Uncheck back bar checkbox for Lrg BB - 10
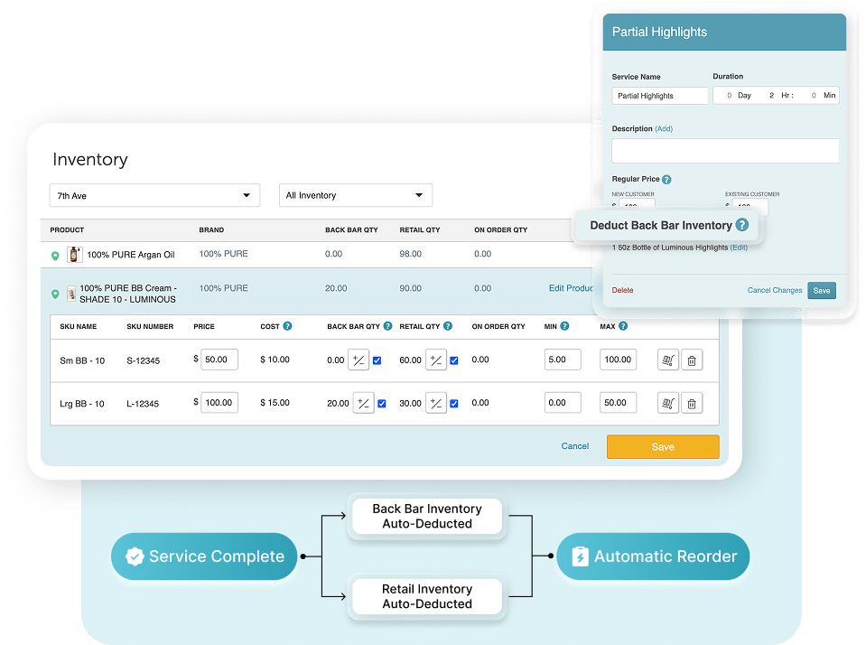The width and height of the screenshot is (866, 645). [382, 404]
